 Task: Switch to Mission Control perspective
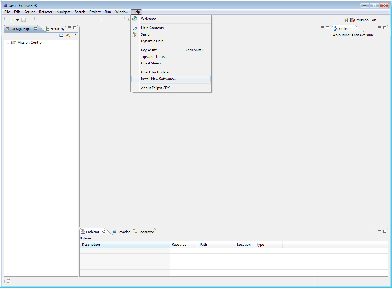364,20
